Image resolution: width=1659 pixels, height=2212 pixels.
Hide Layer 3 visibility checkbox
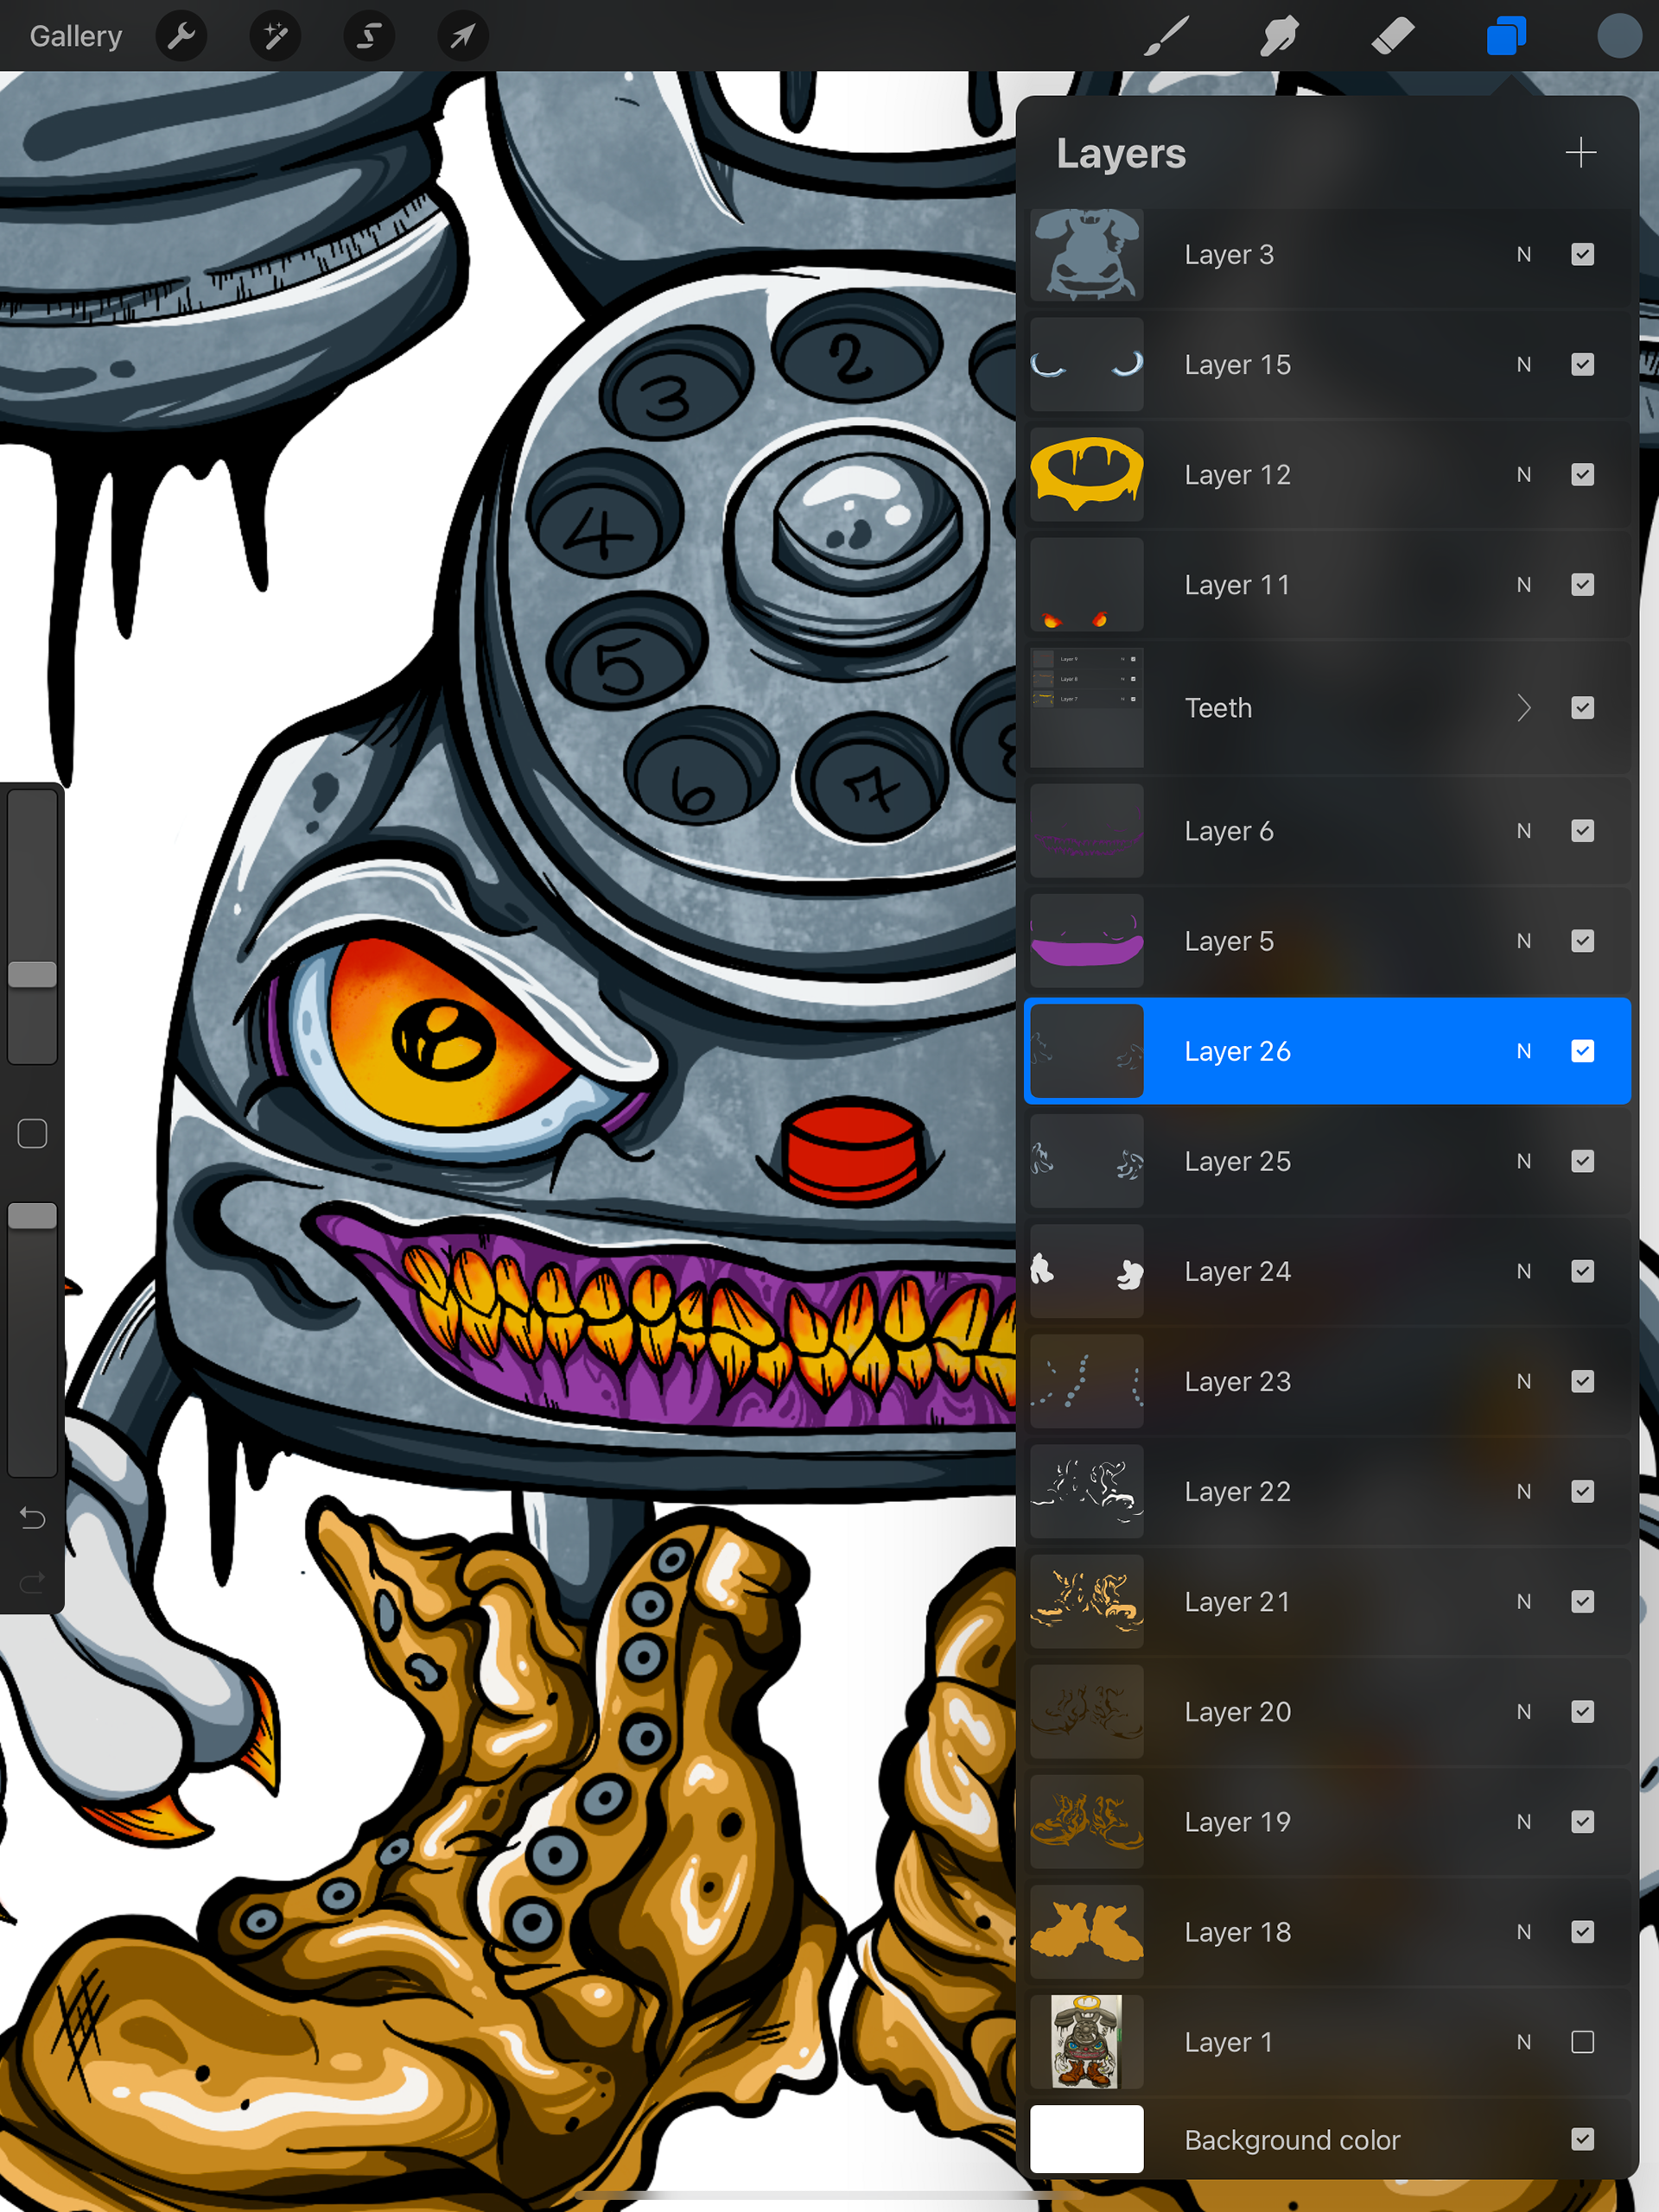(1582, 255)
